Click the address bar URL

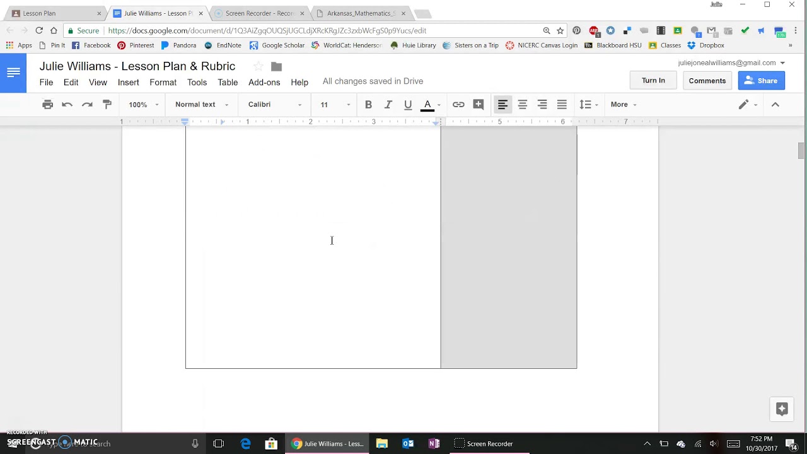point(267,30)
